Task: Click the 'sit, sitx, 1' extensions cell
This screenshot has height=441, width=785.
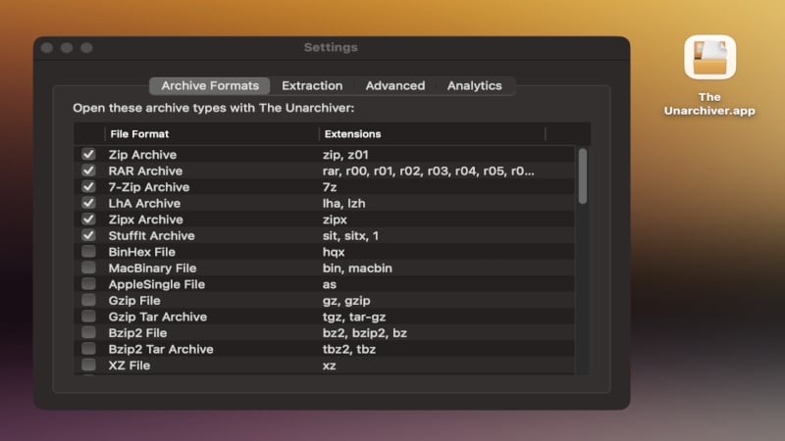Action: point(350,235)
